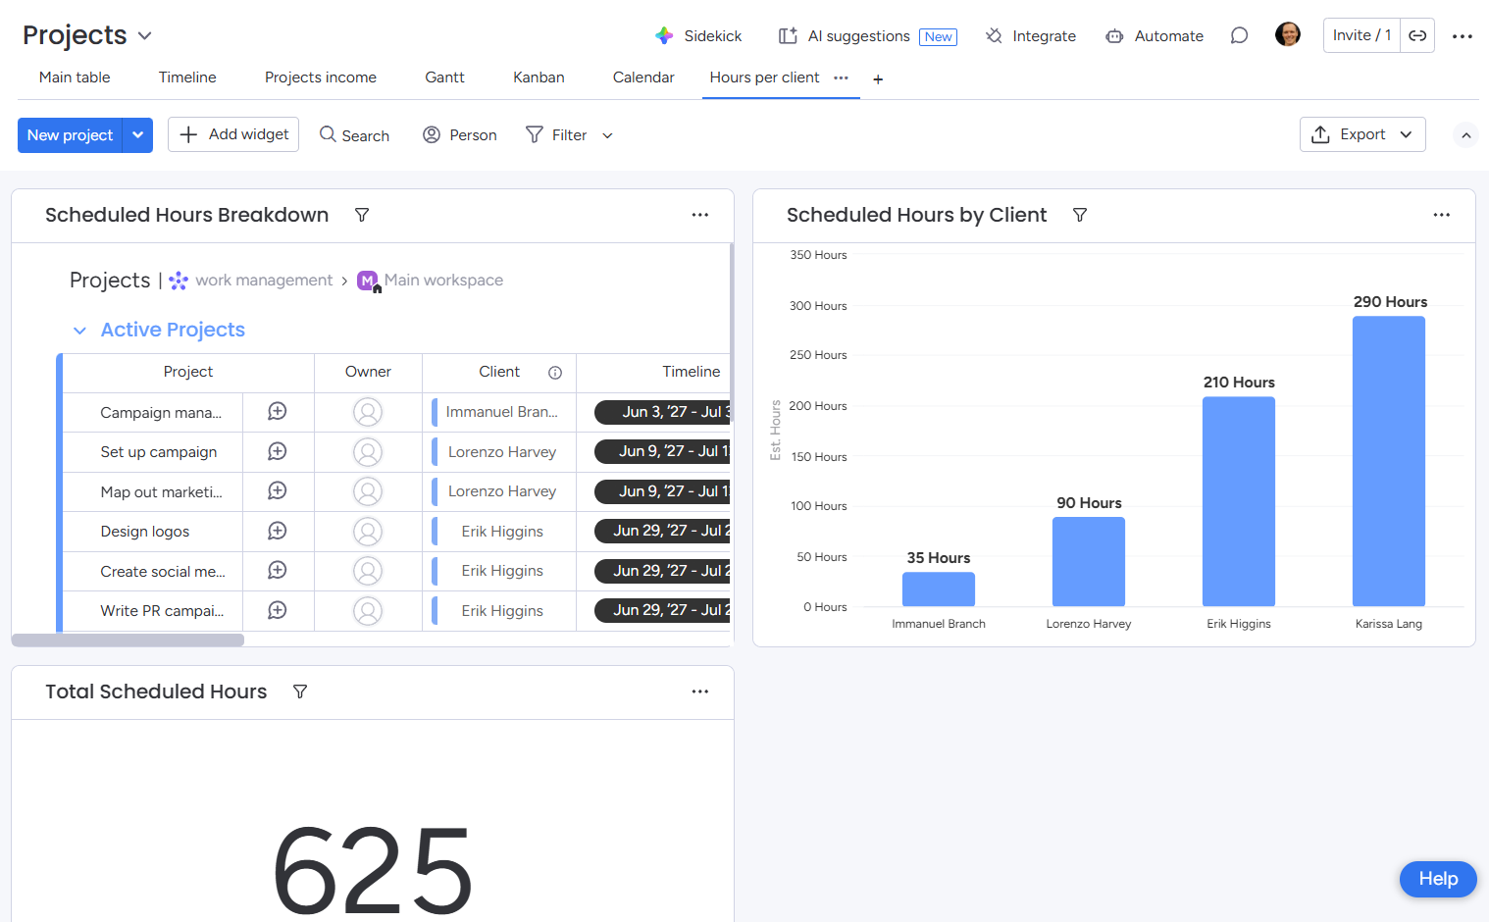Copy board link via the link icon
The height and width of the screenshot is (922, 1489).
[x=1417, y=35]
